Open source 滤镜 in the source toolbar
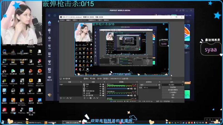Image resolution: width=223 pixels, height=125 pixels. [93, 79]
